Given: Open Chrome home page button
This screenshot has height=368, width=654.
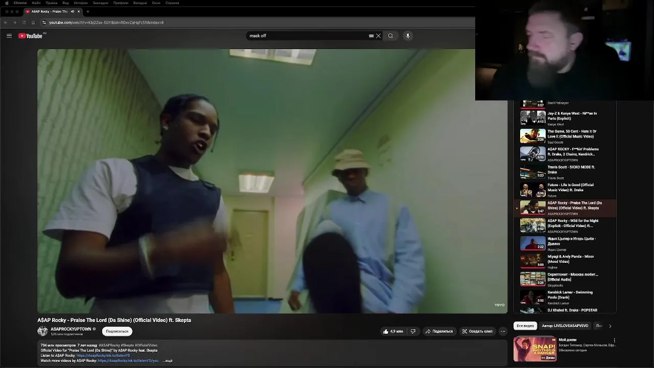Looking at the screenshot, I should click(33, 22).
